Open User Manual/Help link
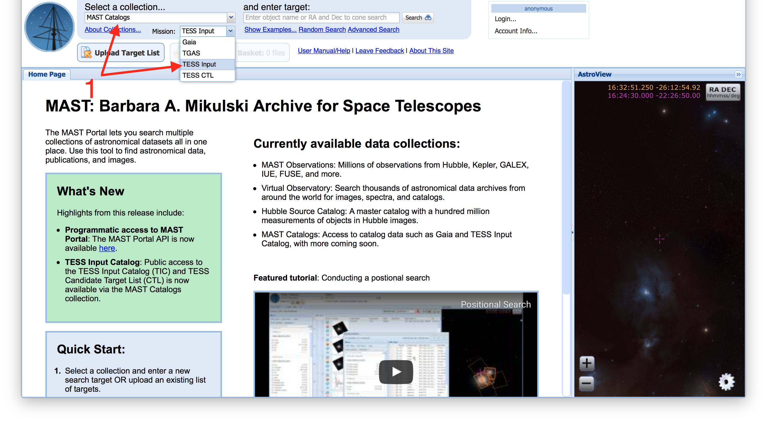Screen dimensions: 767x423 click(324, 51)
